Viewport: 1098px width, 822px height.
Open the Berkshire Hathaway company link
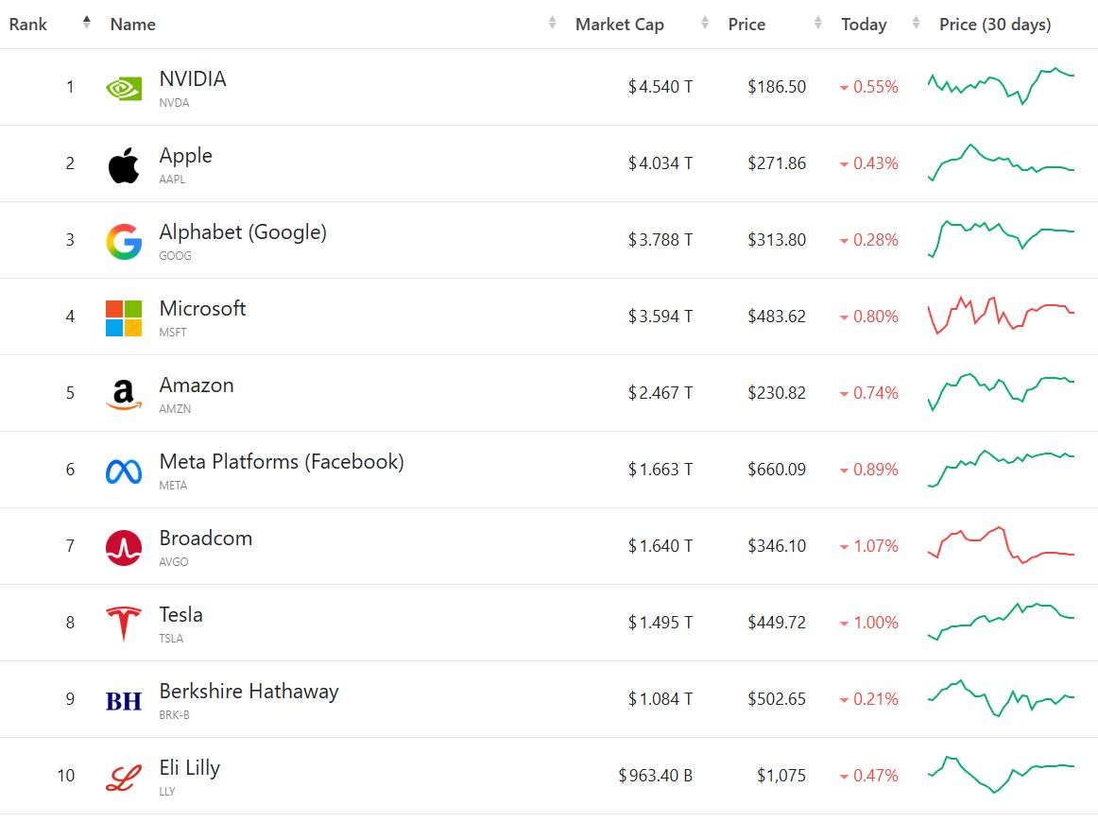coord(249,692)
